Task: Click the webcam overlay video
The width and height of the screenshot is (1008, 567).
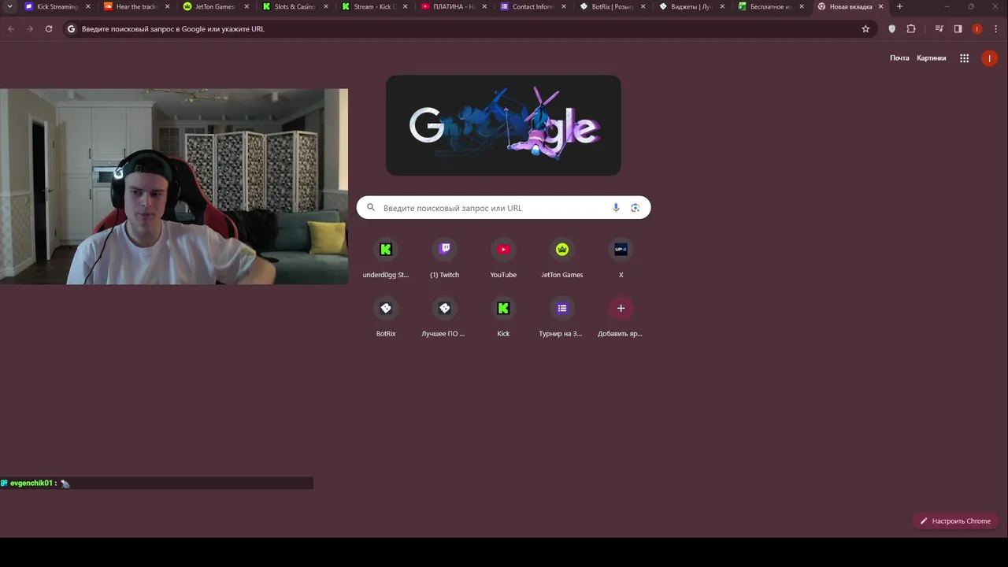Action: point(174,186)
